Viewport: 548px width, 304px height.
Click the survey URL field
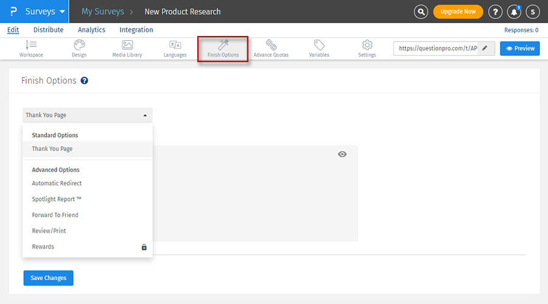coord(438,48)
